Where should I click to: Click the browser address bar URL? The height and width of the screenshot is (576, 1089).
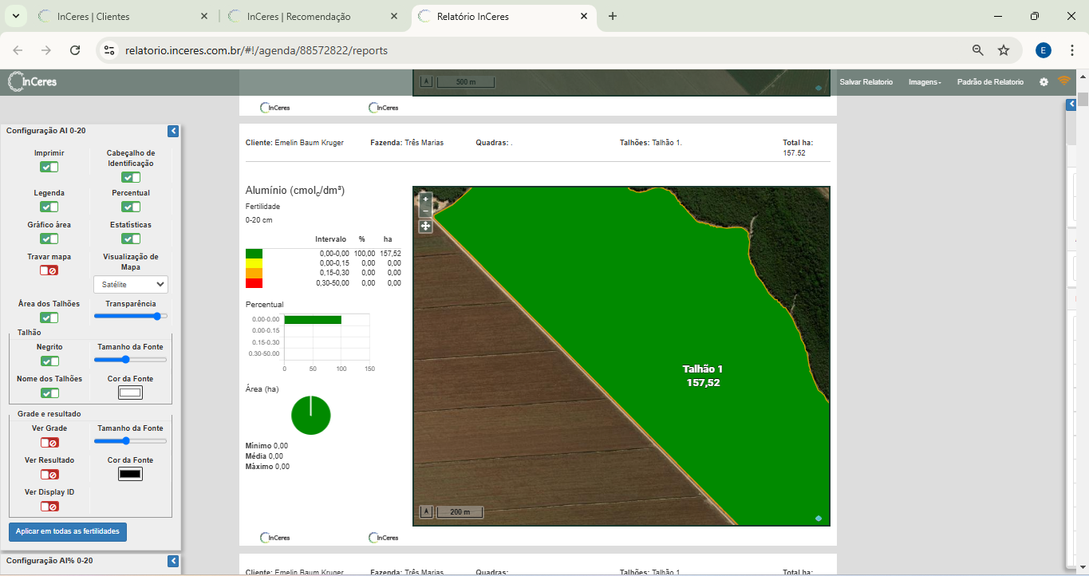[256, 50]
